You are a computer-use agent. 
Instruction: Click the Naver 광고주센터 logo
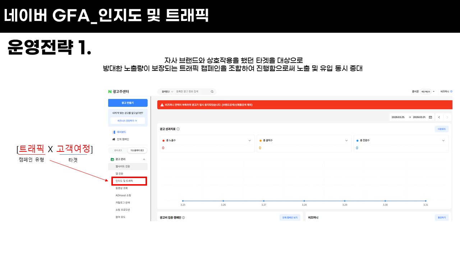[x=118, y=92]
